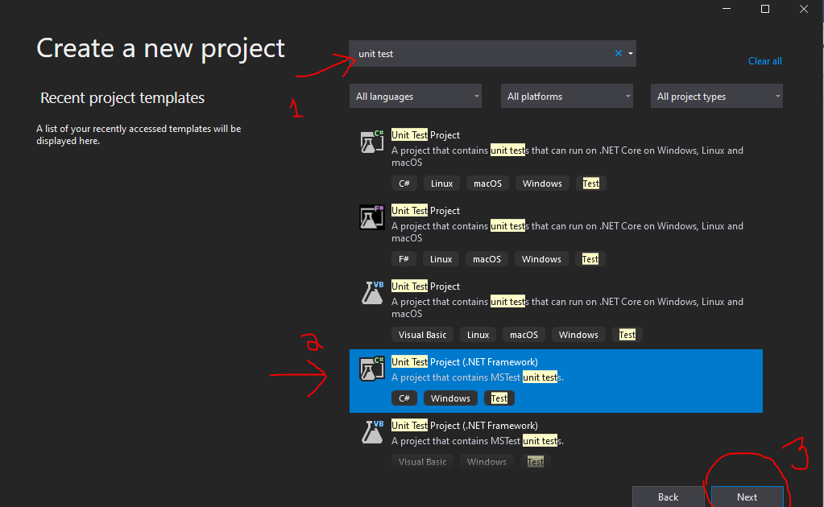The height and width of the screenshot is (507, 824).
Task: Click the Clear all link
Action: point(764,60)
